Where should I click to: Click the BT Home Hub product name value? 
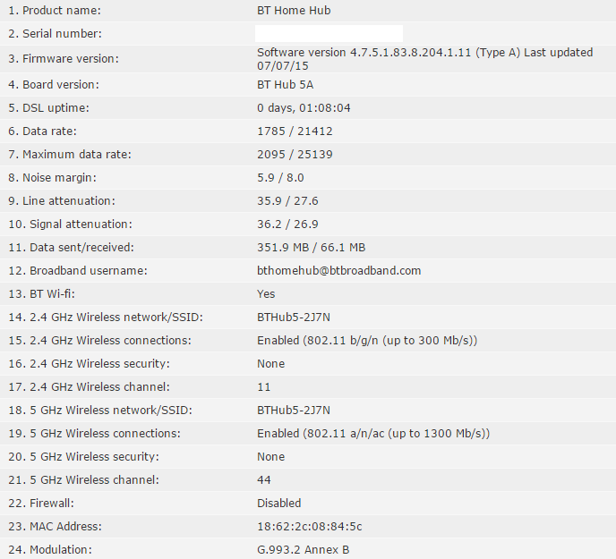pyautogui.click(x=294, y=11)
